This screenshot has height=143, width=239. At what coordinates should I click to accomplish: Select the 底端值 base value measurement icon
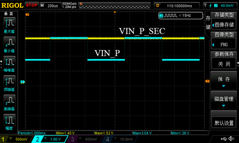pos(9,103)
